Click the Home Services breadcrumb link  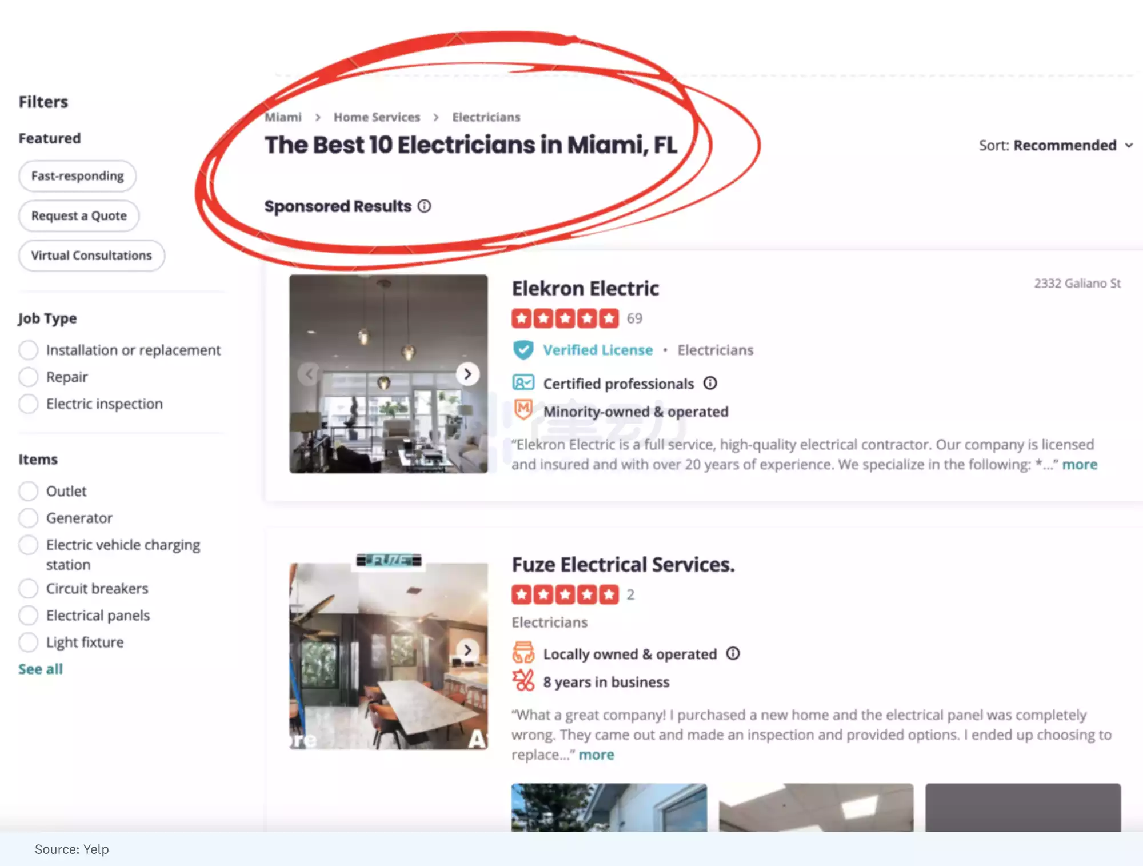click(x=377, y=115)
